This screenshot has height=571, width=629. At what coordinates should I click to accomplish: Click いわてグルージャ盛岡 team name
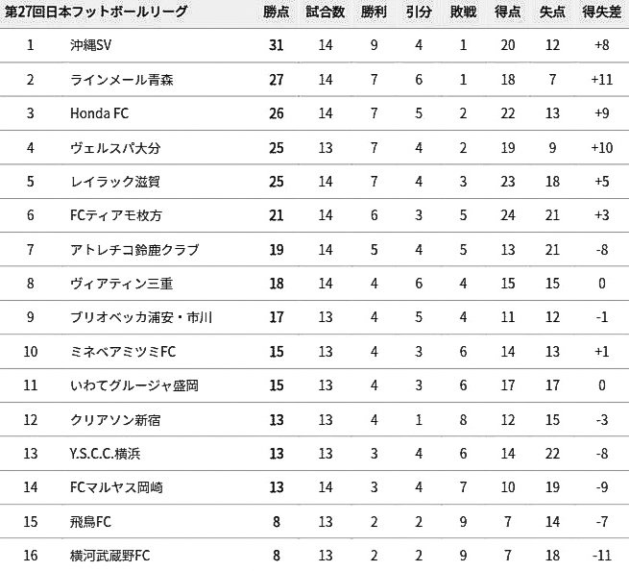[x=134, y=385]
